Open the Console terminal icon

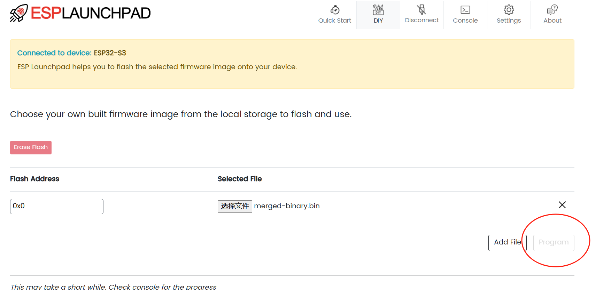pos(465,10)
